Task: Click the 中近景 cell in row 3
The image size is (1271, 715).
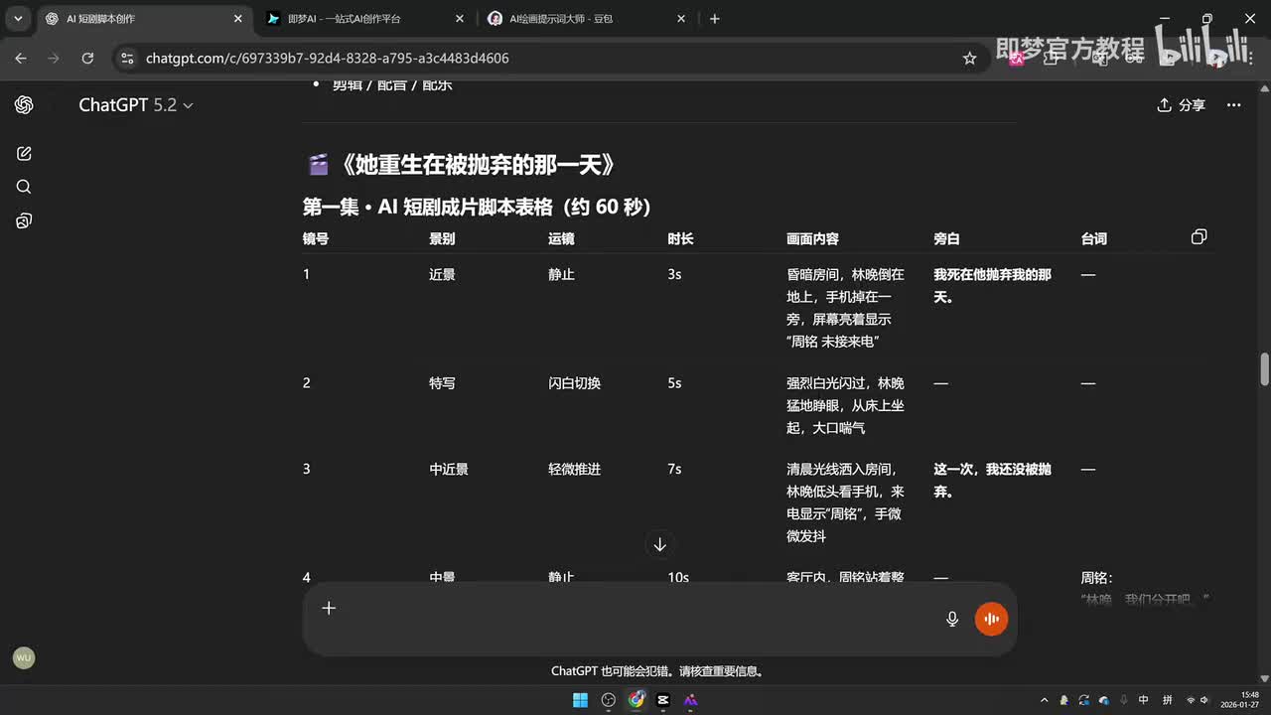Action: click(449, 469)
